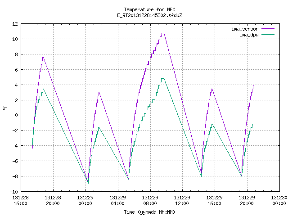The width and height of the screenshot is (288, 216).
Task: Click the y-axis label -2
Action: [x=15, y=130]
